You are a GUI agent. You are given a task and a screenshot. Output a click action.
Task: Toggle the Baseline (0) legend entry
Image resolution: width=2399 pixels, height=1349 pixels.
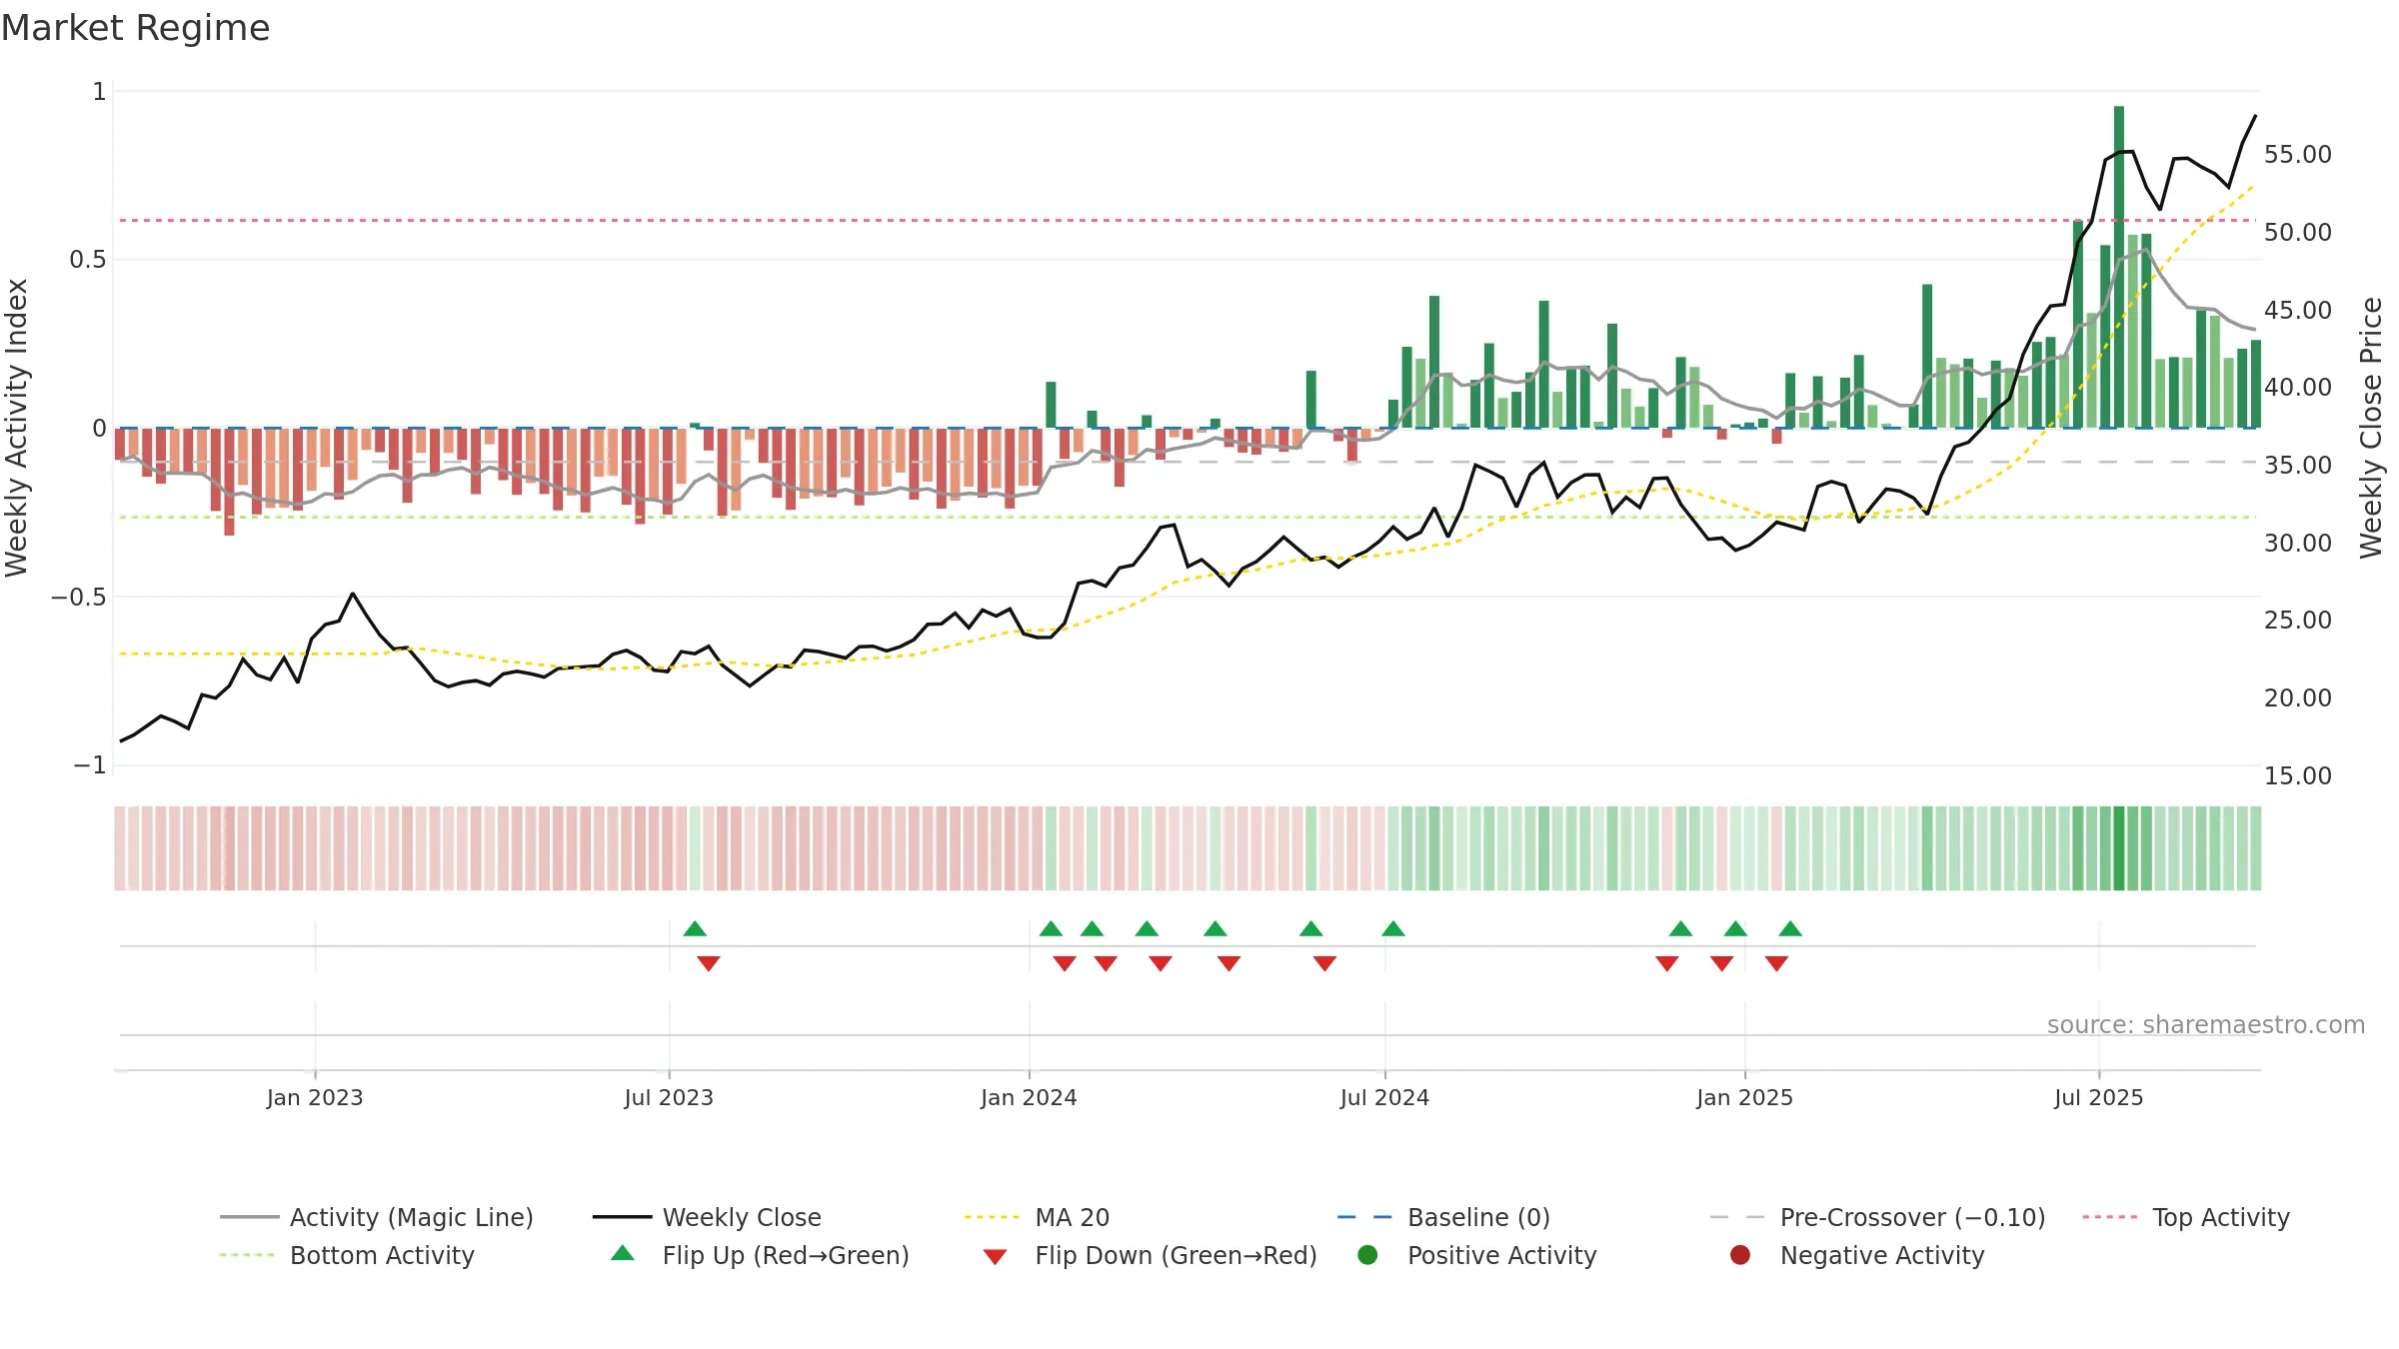(1443, 1217)
